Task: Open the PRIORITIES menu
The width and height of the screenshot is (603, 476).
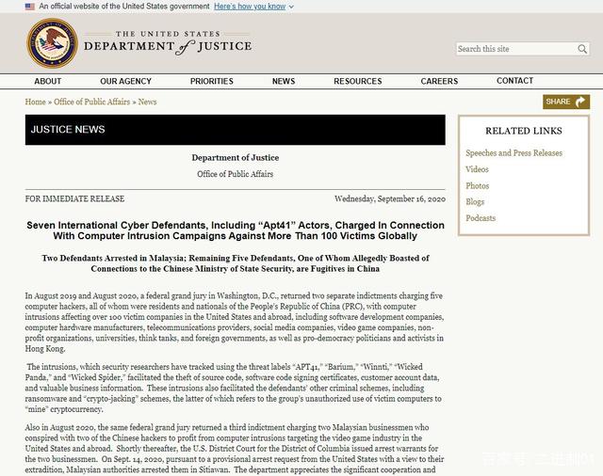Action: [211, 82]
